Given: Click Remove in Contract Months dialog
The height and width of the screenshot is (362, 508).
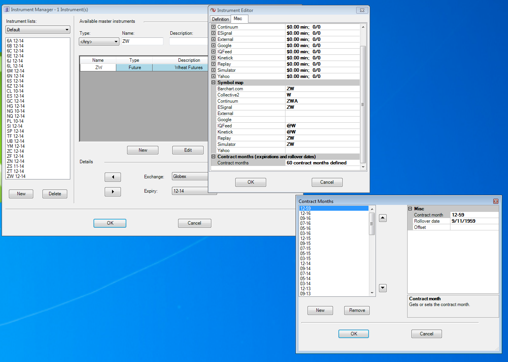Looking at the screenshot, I should (x=357, y=310).
